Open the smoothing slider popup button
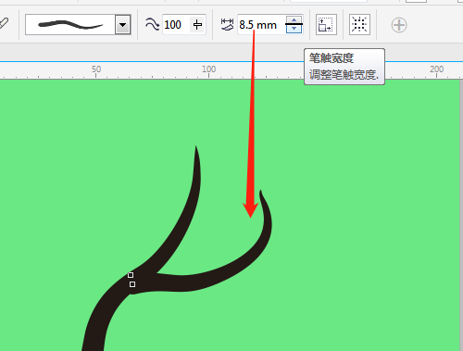463x351 pixels. click(197, 24)
